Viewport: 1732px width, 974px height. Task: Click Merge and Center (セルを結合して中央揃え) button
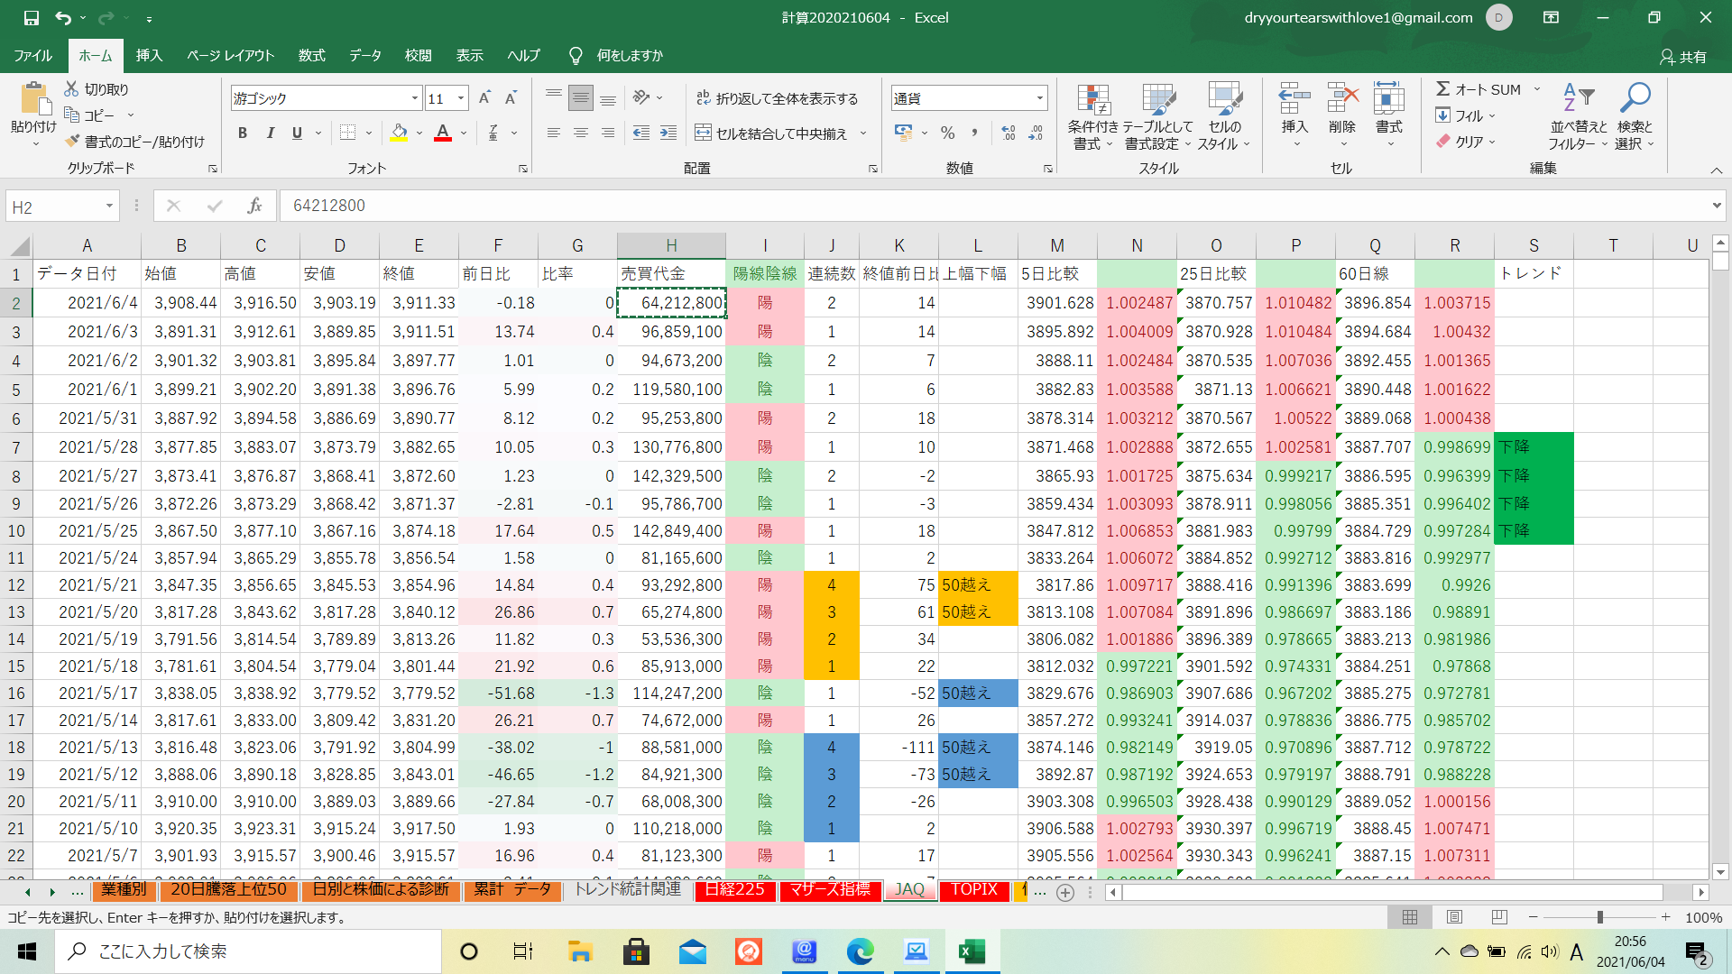click(x=772, y=133)
